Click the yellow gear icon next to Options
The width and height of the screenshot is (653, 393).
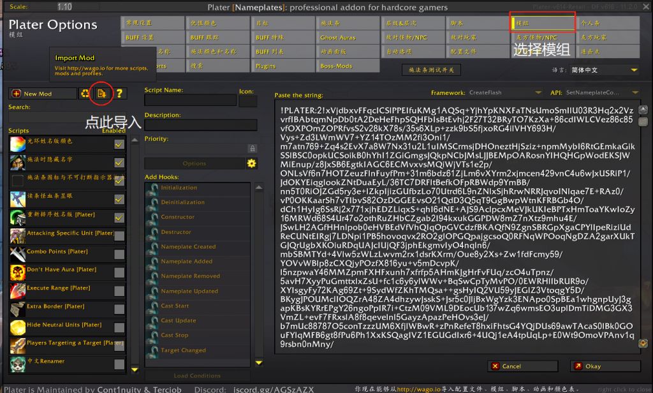click(251, 163)
